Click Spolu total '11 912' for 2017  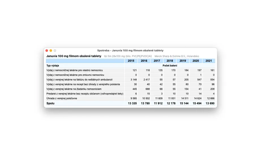(158, 103)
